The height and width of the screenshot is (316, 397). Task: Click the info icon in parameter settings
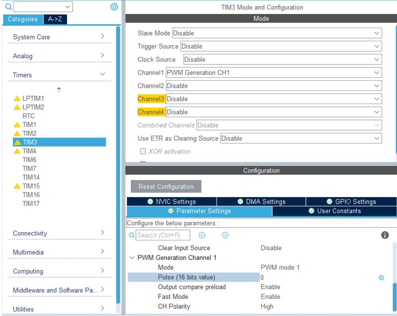pyautogui.click(x=385, y=235)
